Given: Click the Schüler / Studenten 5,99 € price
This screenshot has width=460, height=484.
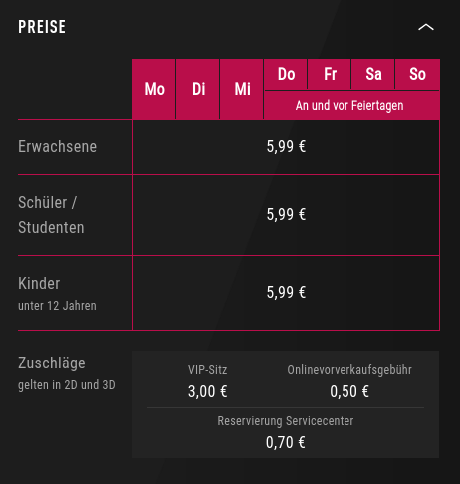Looking at the screenshot, I should (286, 214).
